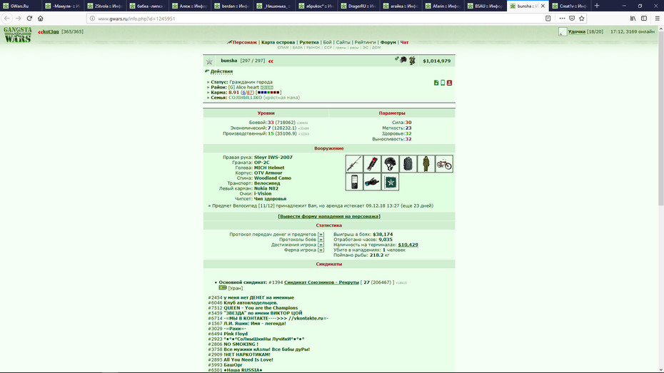Open the Рейтинги menu item
The image size is (664, 373).
point(365,42)
